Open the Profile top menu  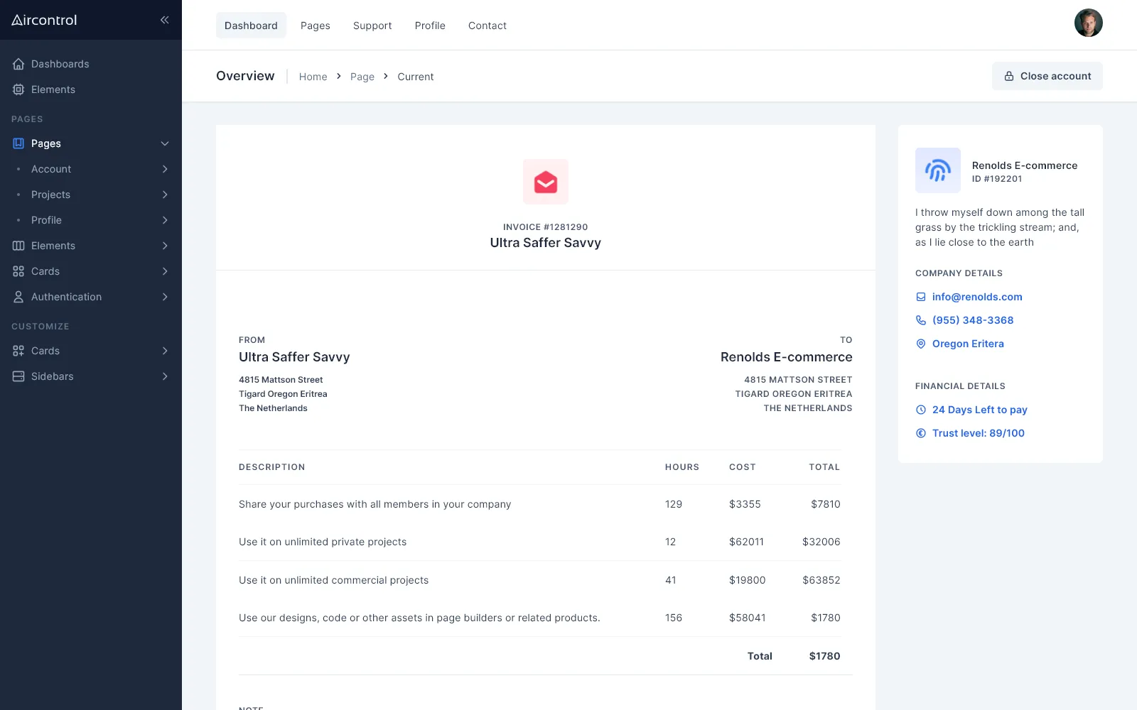430,26
